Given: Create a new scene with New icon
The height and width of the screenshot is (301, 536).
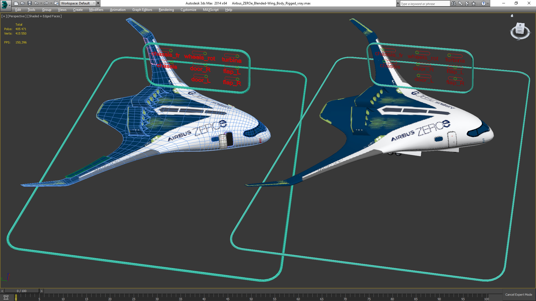Looking at the screenshot, I should click(16, 3).
